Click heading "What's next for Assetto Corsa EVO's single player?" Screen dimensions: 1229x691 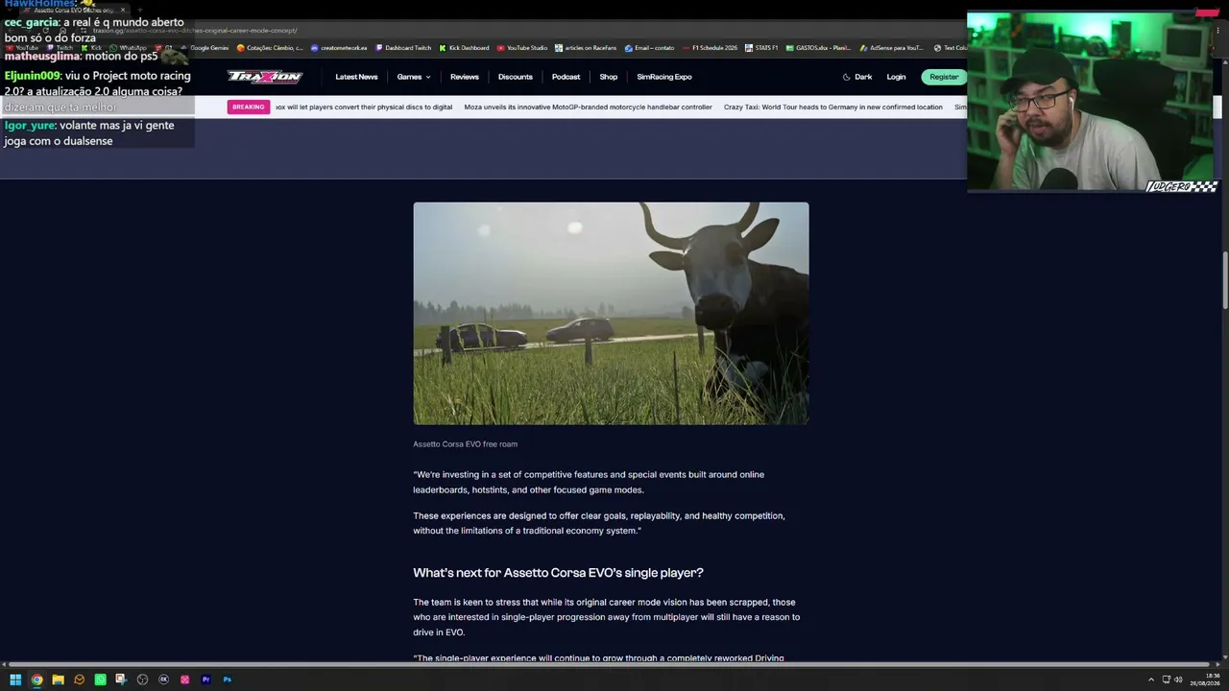[x=558, y=573]
